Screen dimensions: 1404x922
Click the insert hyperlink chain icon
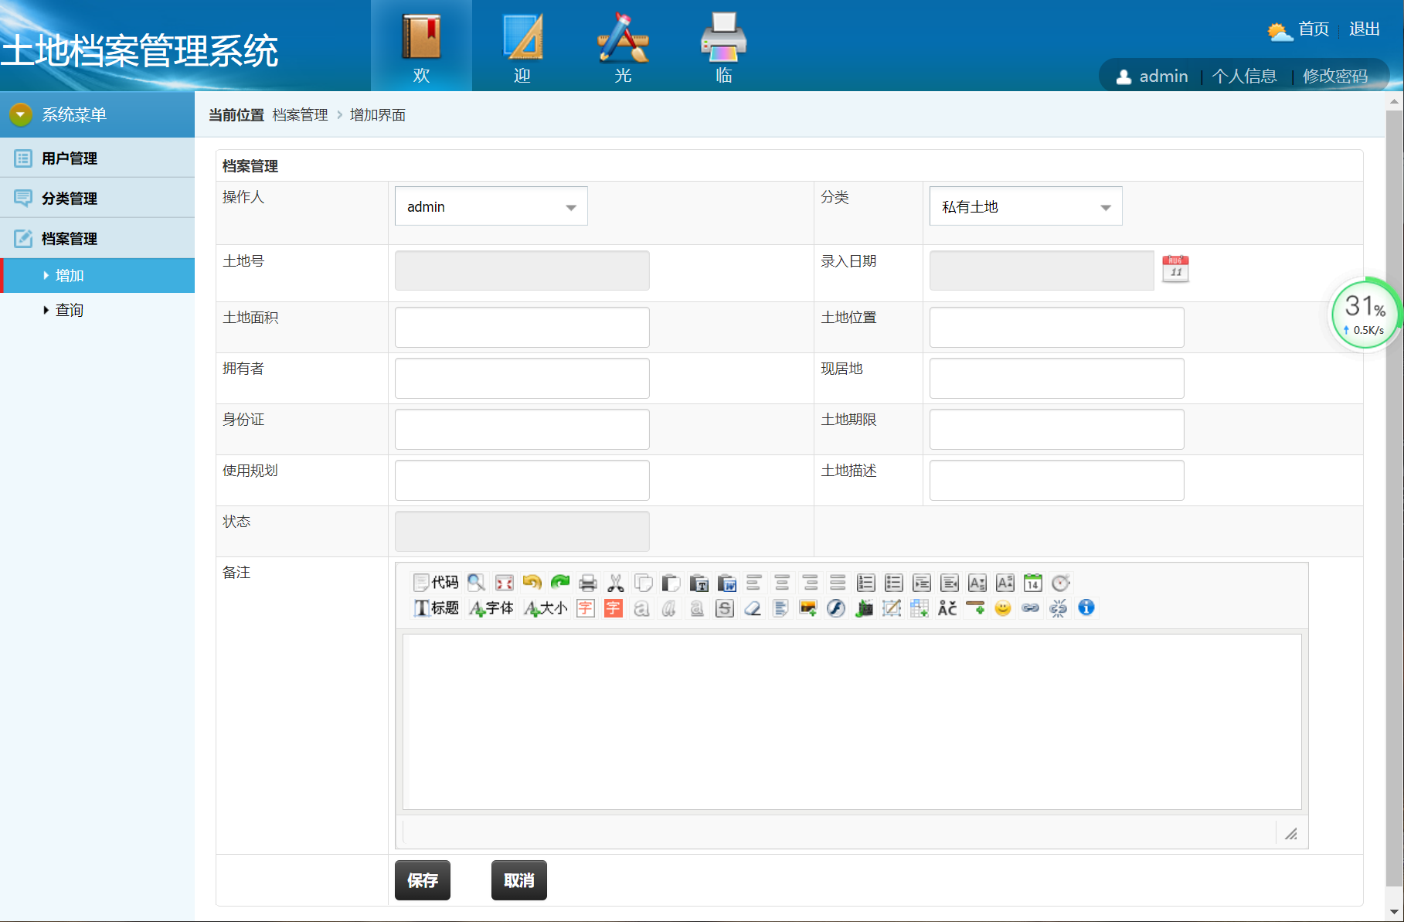coord(1031,608)
